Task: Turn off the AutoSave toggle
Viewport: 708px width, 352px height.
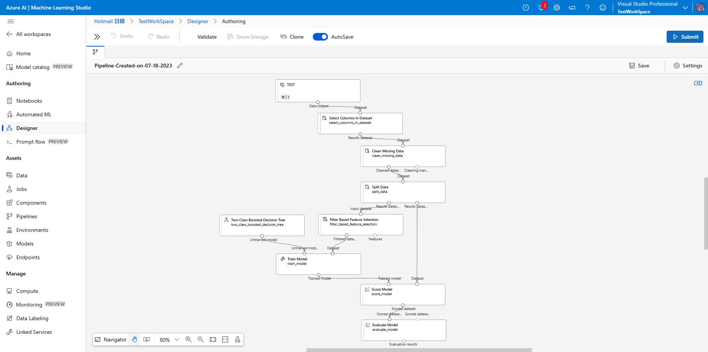Action: pyautogui.click(x=320, y=37)
